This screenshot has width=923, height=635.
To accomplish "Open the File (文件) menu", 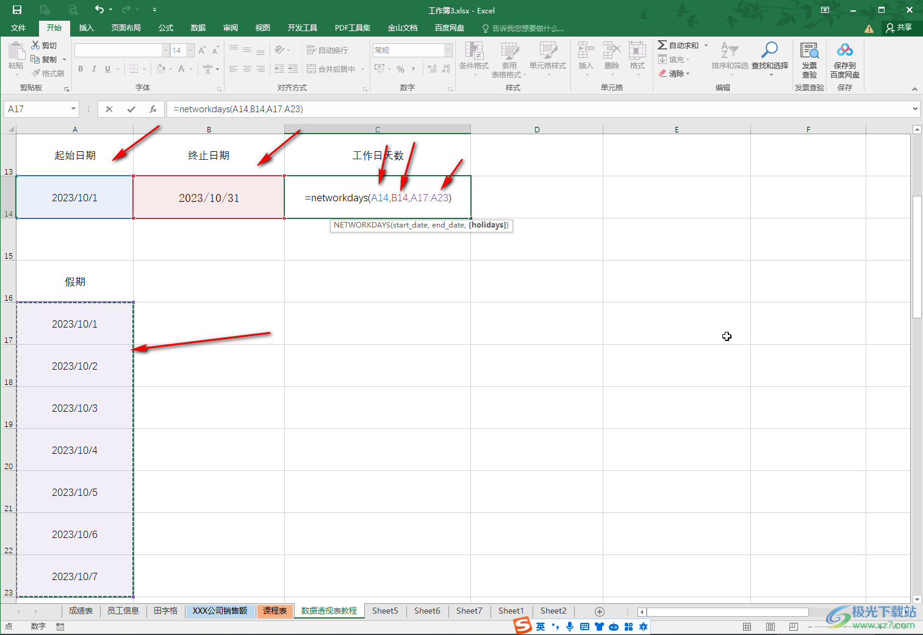I will coord(18,27).
